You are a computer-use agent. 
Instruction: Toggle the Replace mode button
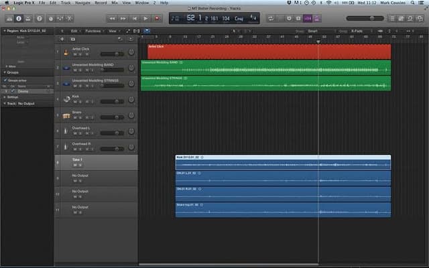click(289, 19)
